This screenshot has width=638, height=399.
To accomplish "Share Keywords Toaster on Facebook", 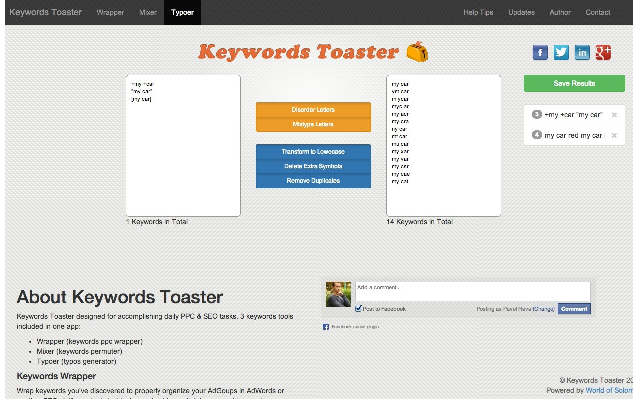I will (540, 52).
